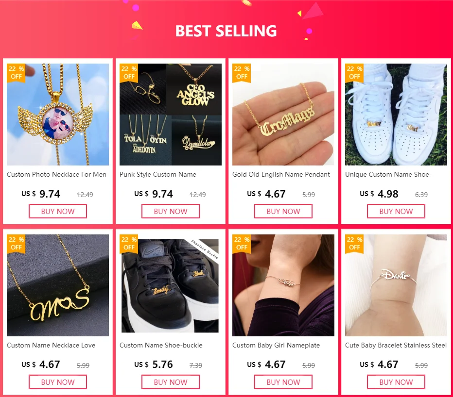Click BUY NOW for Punk Style Custom Name
Screen dimensions: 453x397
coord(171,211)
